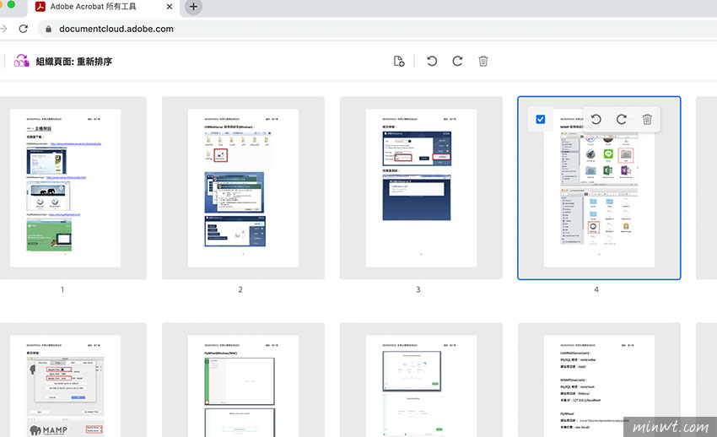Select the Adobe Acrobat 所有工具 tab
Screen dimensions: 717x437
tap(104, 8)
